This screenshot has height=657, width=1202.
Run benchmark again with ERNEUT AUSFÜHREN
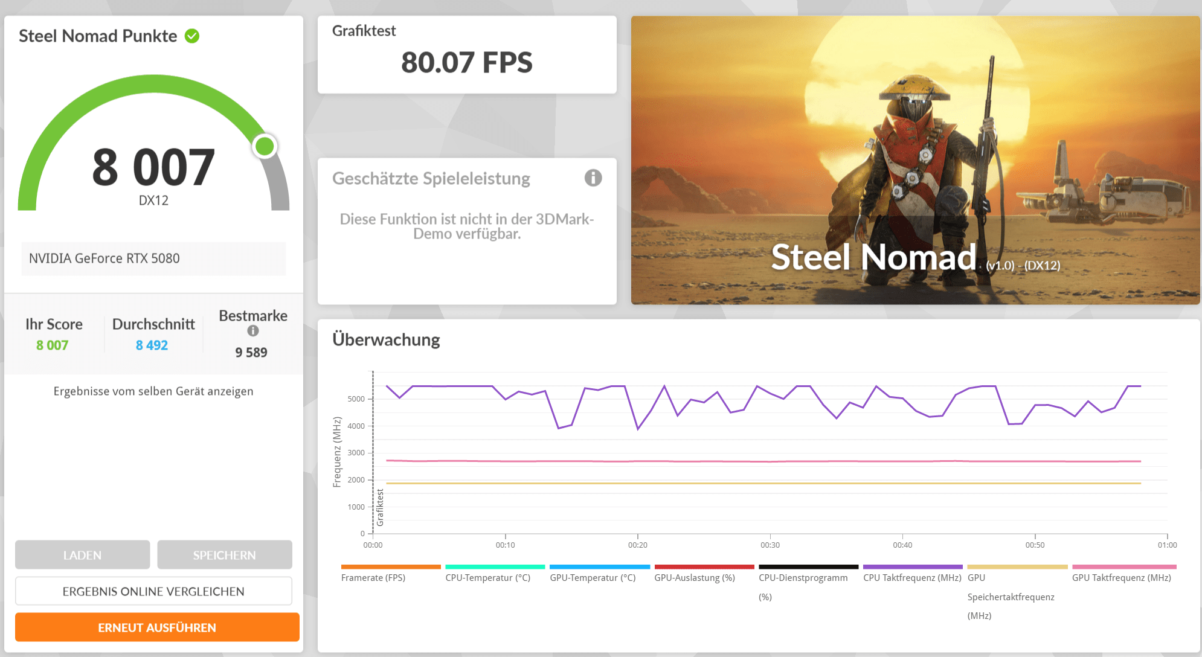point(157,627)
